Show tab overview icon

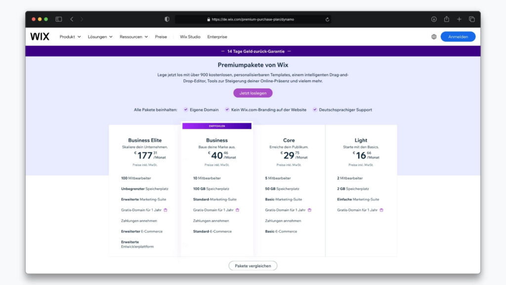click(472, 19)
